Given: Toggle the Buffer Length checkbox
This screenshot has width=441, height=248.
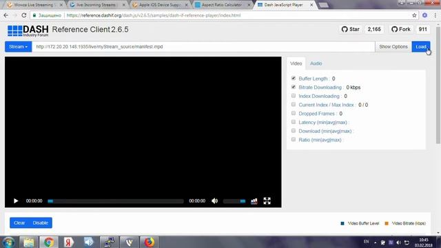Looking at the screenshot, I should click(x=294, y=78).
